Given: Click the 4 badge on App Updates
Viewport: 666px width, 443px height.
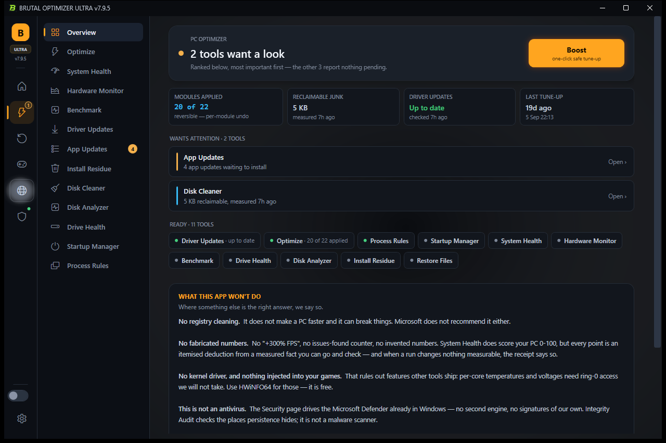Looking at the screenshot, I should coord(133,149).
